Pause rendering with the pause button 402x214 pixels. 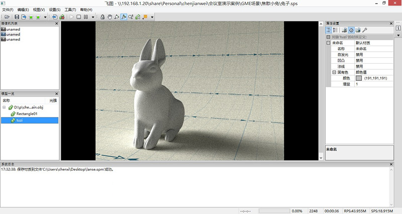(x=86, y=17)
